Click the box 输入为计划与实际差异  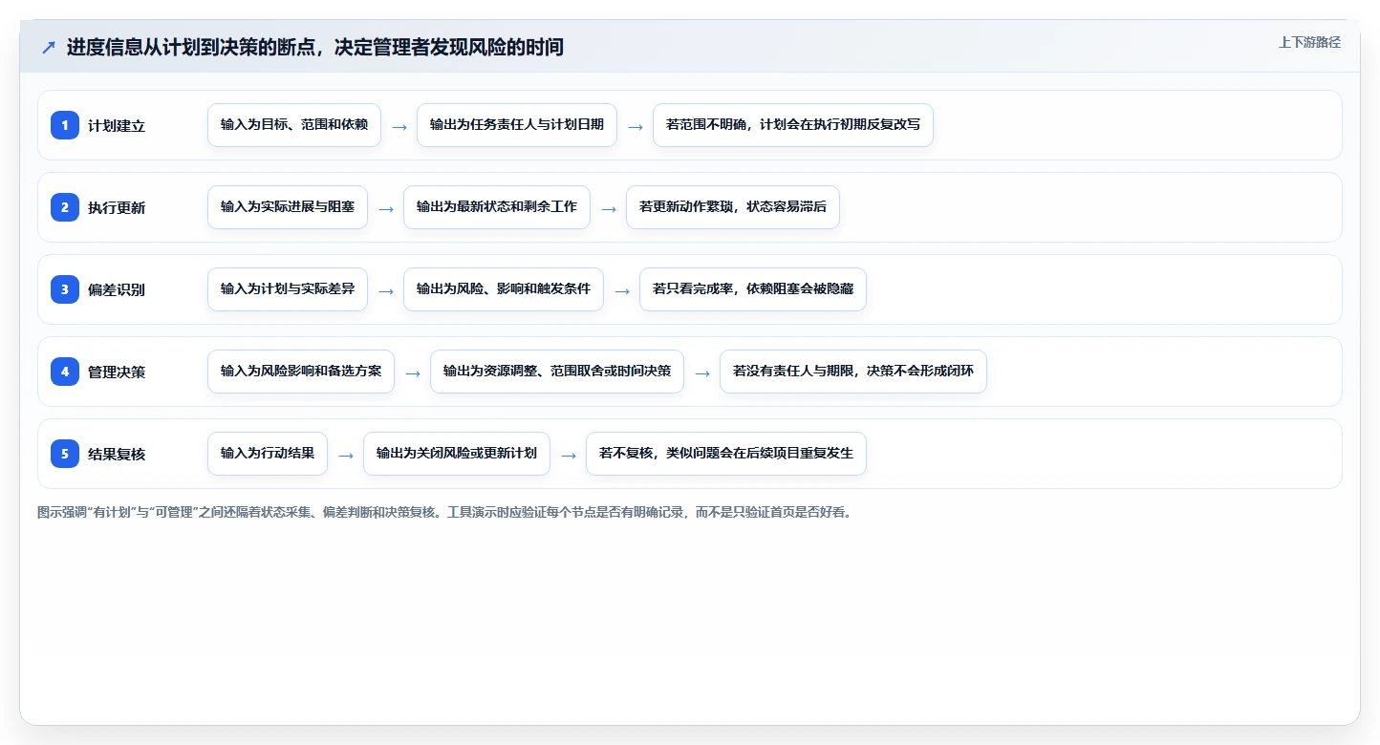(x=288, y=289)
